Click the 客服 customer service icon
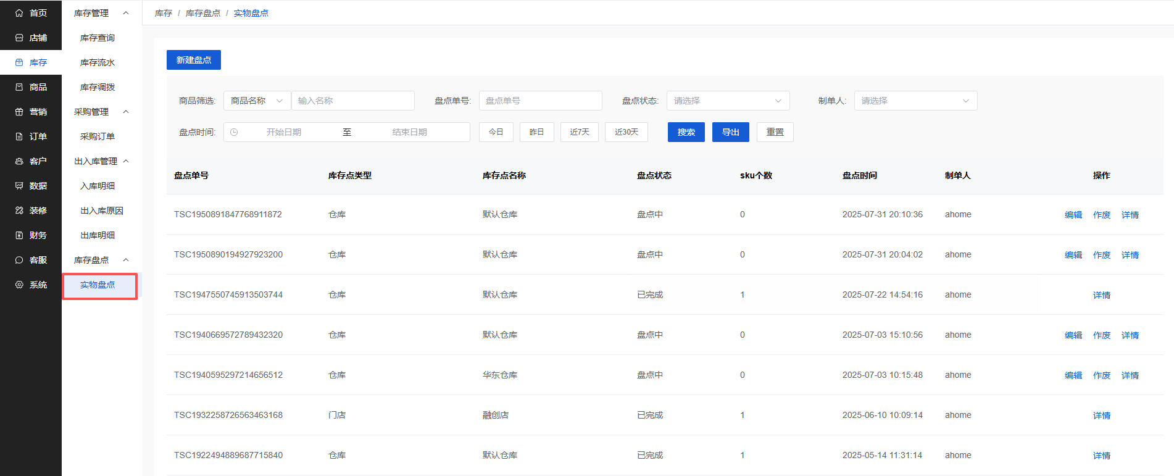Image resolution: width=1174 pixels, height=476 pixels. 19,260
